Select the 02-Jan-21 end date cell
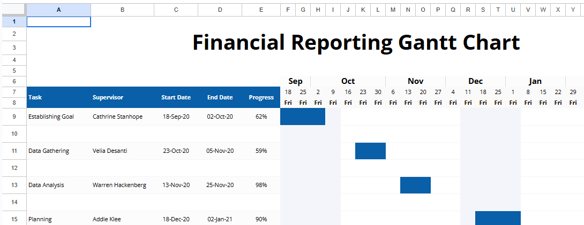The width and height of the screenshot is (584, 225). (x=220, y=219)
